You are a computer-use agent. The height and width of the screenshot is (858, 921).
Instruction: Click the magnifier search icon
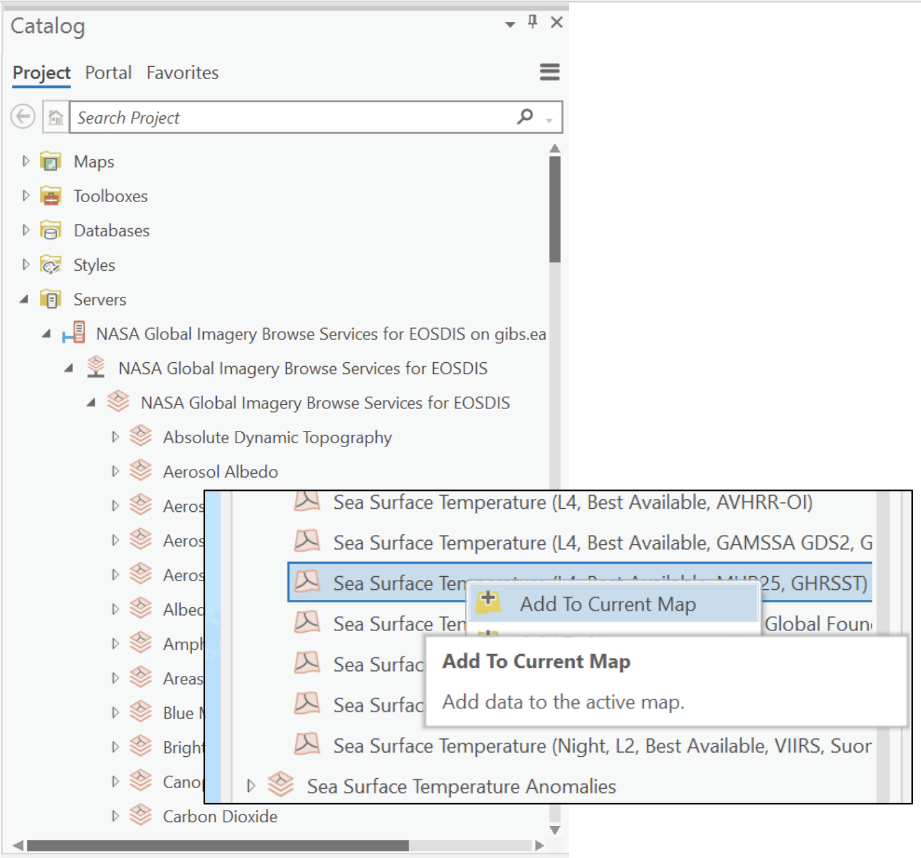coord(525,116)
